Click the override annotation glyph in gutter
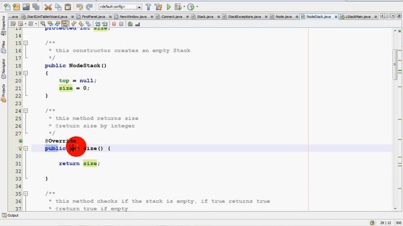The height and width of the screenshot is (226, 403). (20, 141)
